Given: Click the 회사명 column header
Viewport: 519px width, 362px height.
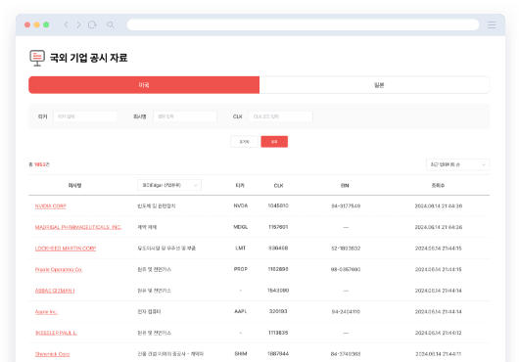Looking at the screenshot, I should click(x=74, y=186).
